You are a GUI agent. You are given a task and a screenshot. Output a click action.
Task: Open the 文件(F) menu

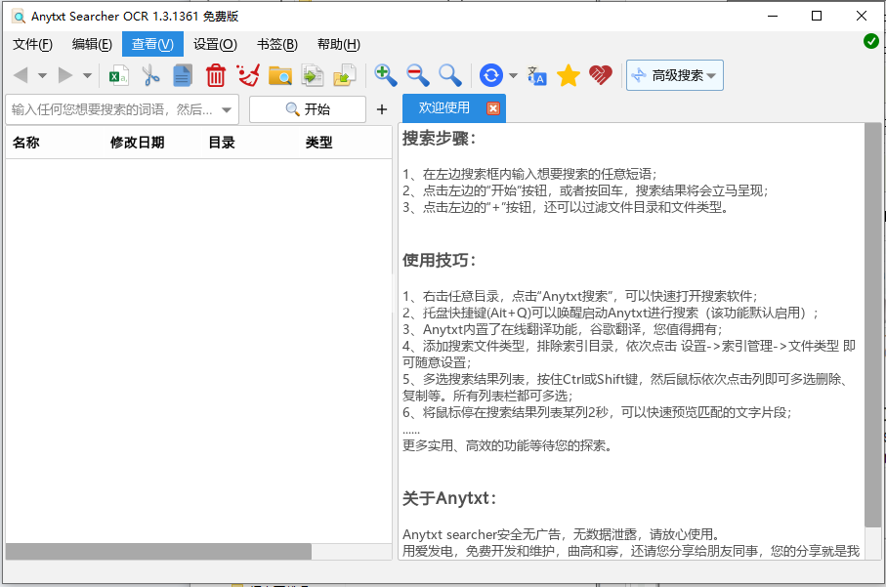pyautogui.click(x=33, y=44)
